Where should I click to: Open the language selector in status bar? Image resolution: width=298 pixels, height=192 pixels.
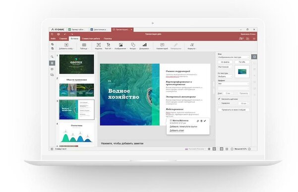point(196,149)
